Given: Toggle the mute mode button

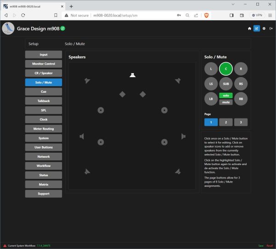Looking at the screenshot, I should (x=225, y=102).
